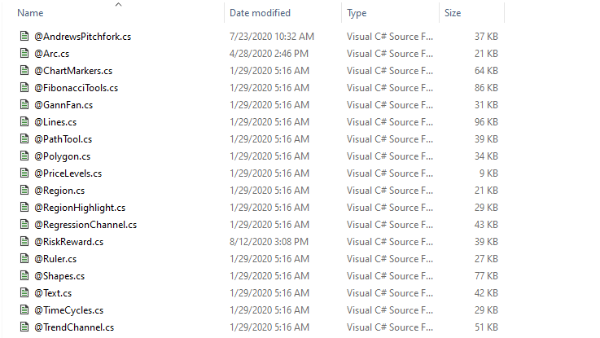Click the Size column header
Screen dimensions: 600x338
453,13
